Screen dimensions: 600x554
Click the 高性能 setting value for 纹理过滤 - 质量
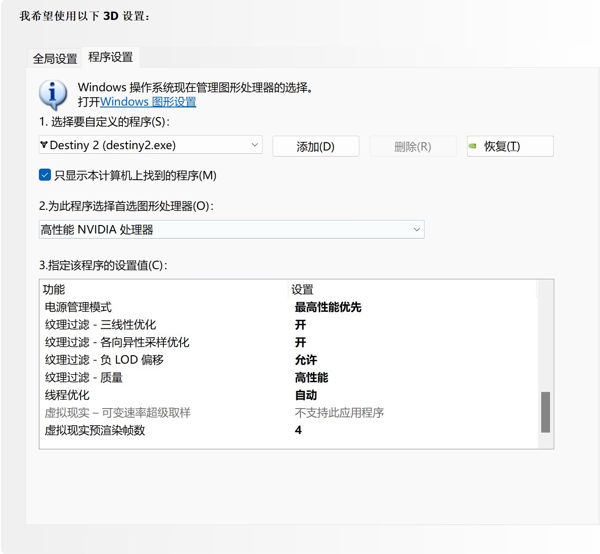coord(312,378)
